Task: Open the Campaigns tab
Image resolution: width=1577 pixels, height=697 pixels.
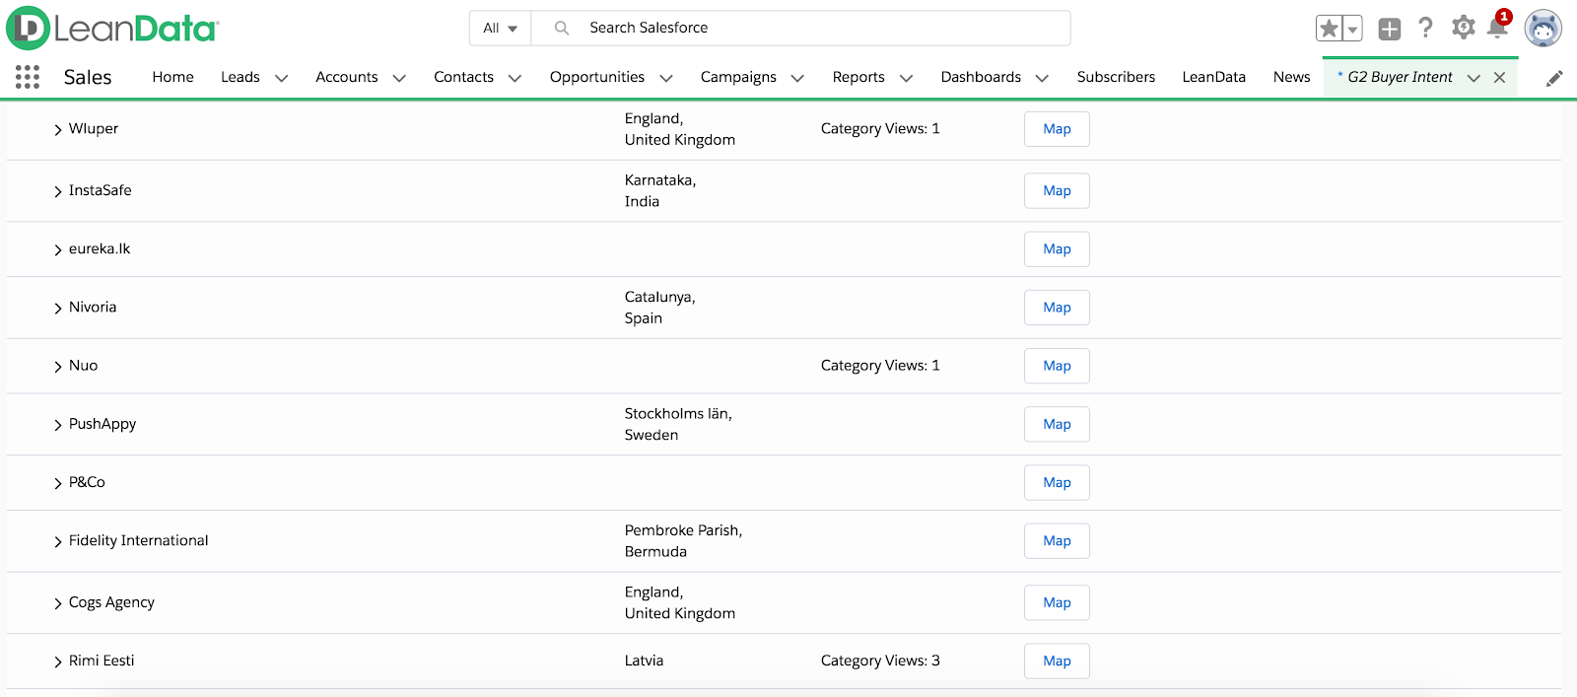Action: click(x=738, y=77)
